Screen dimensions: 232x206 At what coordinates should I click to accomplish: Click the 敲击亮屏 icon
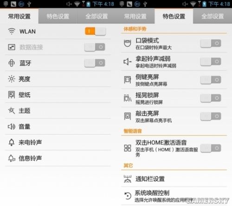[x=128, y=116]
